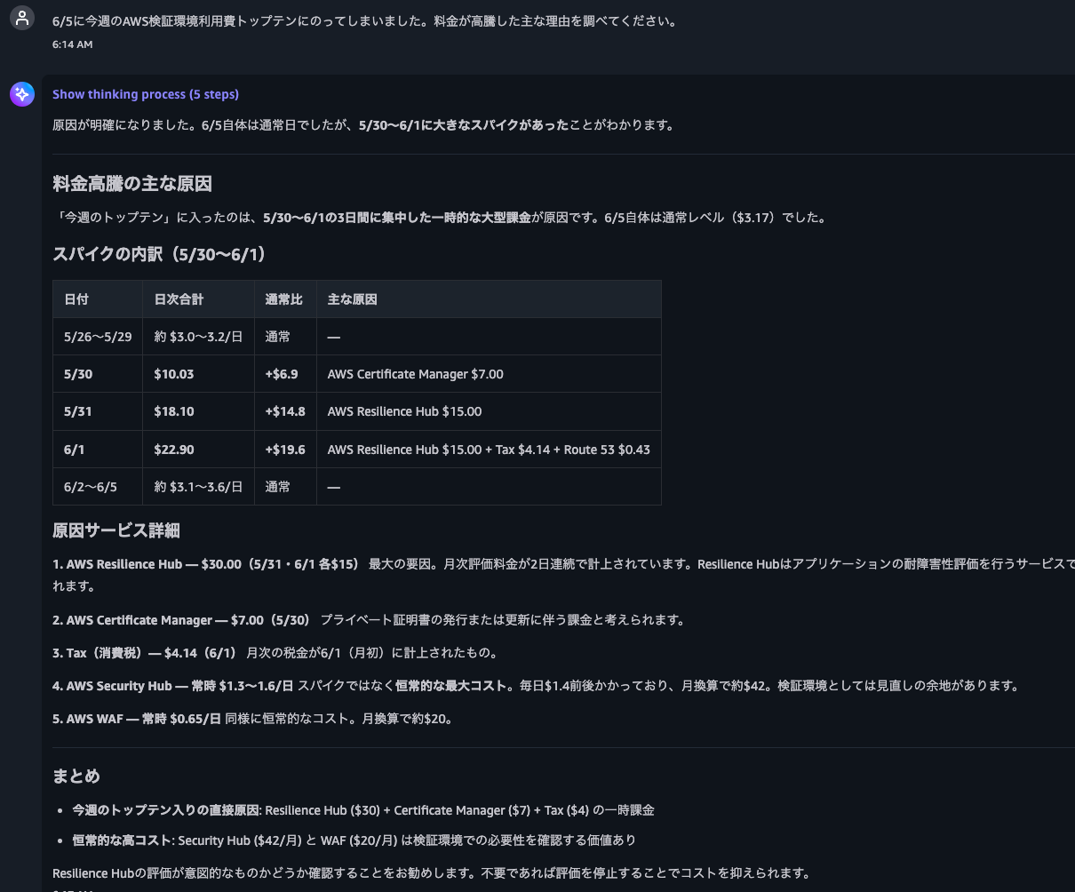Click the AI assistant sparkle icon
Screen dimensions: 1075x892
pyautogui.click(x=22, y=94)
